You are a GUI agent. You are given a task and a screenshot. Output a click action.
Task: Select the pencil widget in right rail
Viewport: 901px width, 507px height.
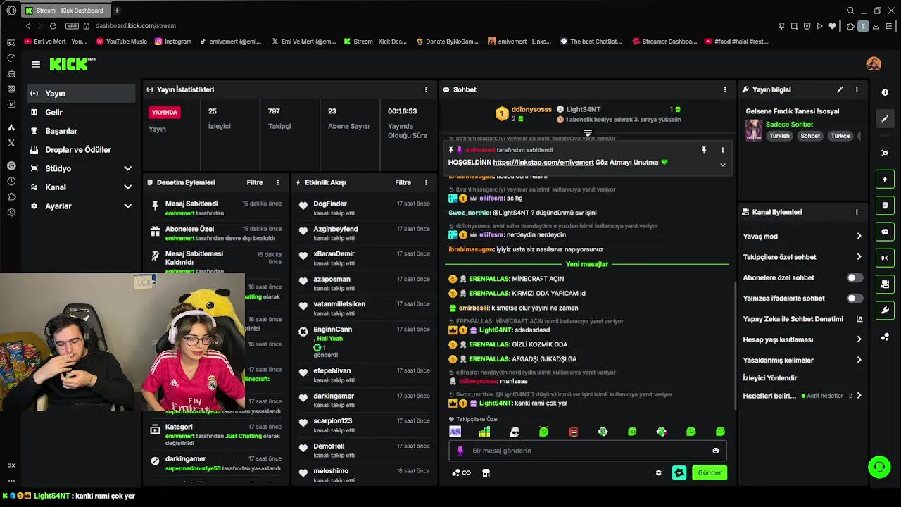click(885, 119)
